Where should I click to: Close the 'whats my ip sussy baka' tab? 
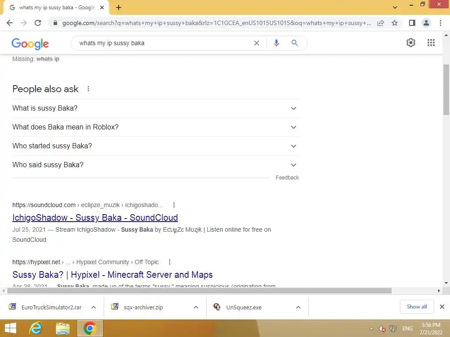(102, 8)
